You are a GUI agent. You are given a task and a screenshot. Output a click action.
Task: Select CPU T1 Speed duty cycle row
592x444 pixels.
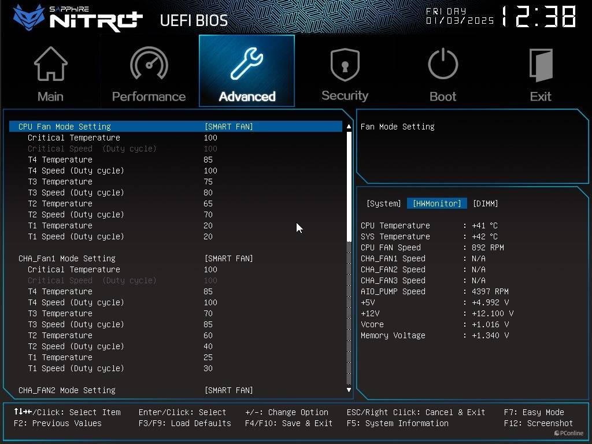(76, 236)
